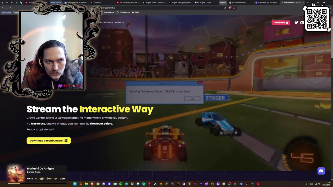Switch to the Live streaming - YouTube tab

pos(128,3)
